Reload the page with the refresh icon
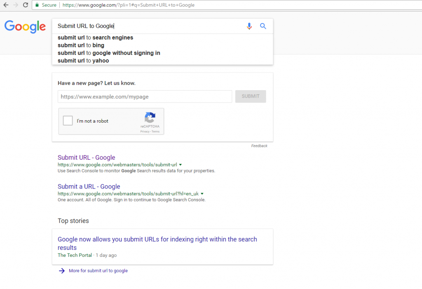422x289 pixels. (26, 5)
